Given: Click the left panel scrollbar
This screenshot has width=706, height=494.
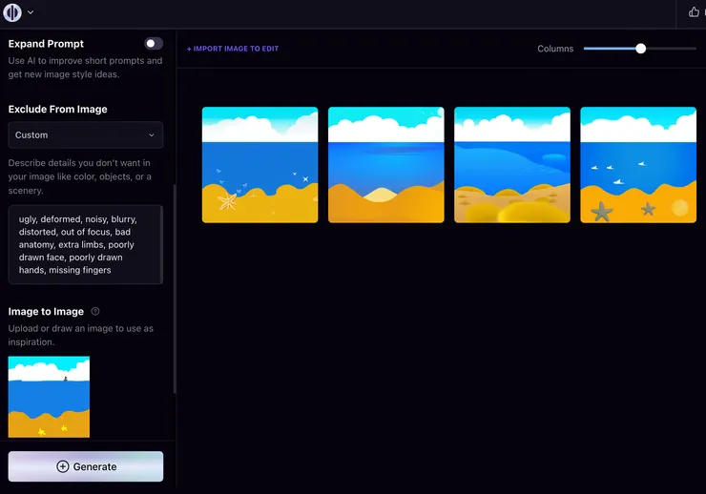Looking at the screenshot, I should pos(175,289).
